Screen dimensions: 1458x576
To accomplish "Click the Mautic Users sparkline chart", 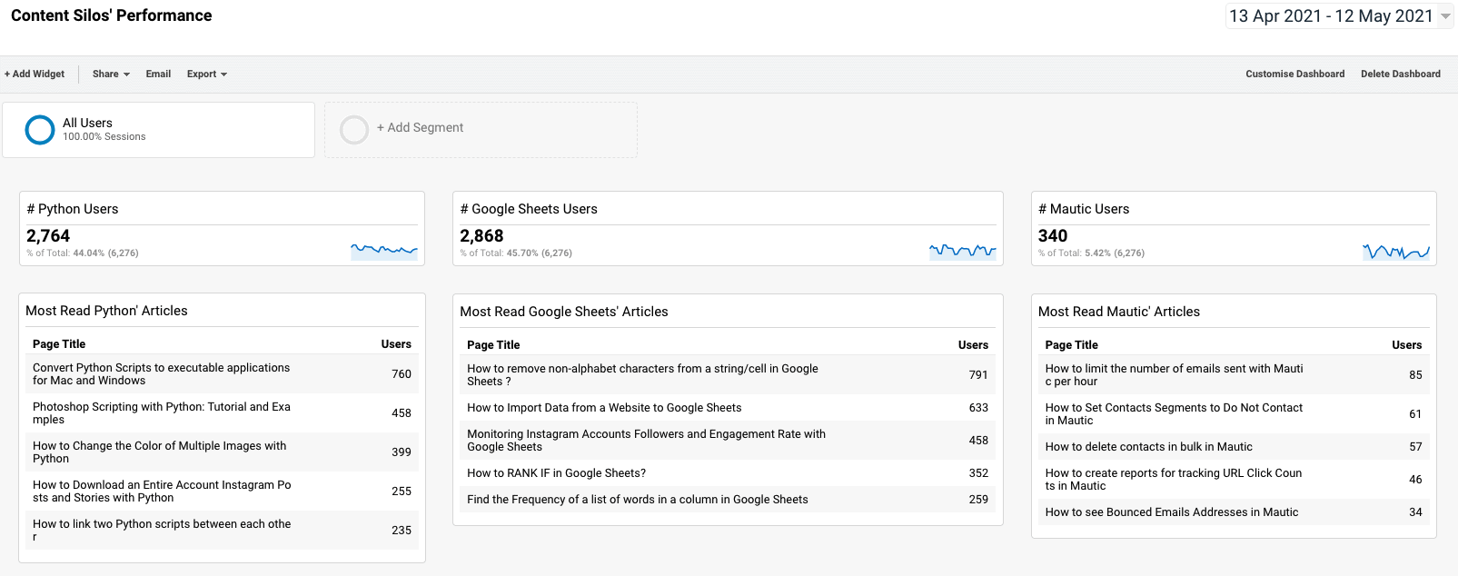I will [x=1396, y=251].
